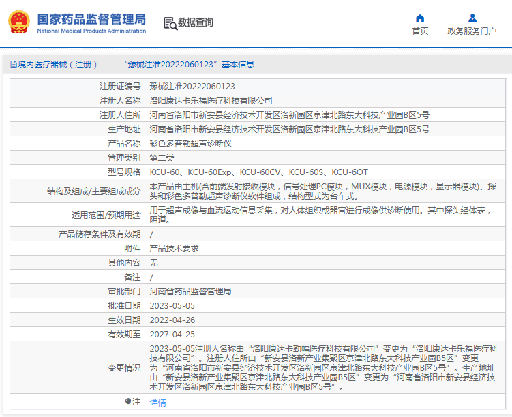This screenshot has height=417, width=512.
Task: Click the 管理类别 row label
Action: pyautogui.click(x=124, y=158)
